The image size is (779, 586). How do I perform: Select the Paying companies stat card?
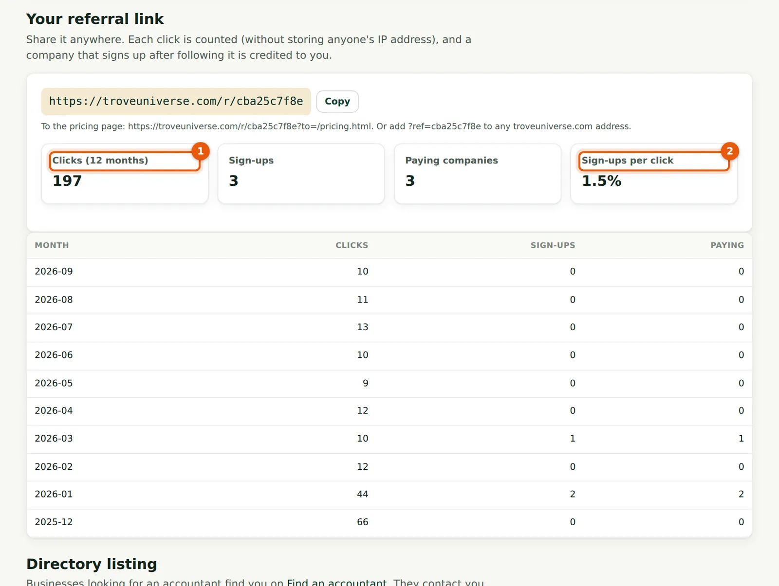point(478,174)
